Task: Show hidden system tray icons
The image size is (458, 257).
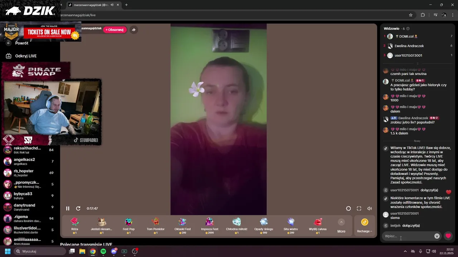Action: coord(405,251)
